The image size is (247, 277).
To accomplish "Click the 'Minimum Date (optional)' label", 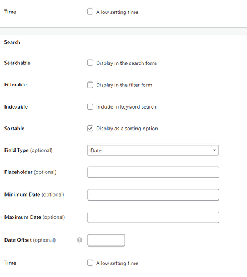I will pyautogui.click(x=34, y=194).
